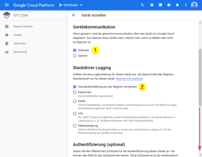Activate the Cloud Shell icon

point(160,5)
